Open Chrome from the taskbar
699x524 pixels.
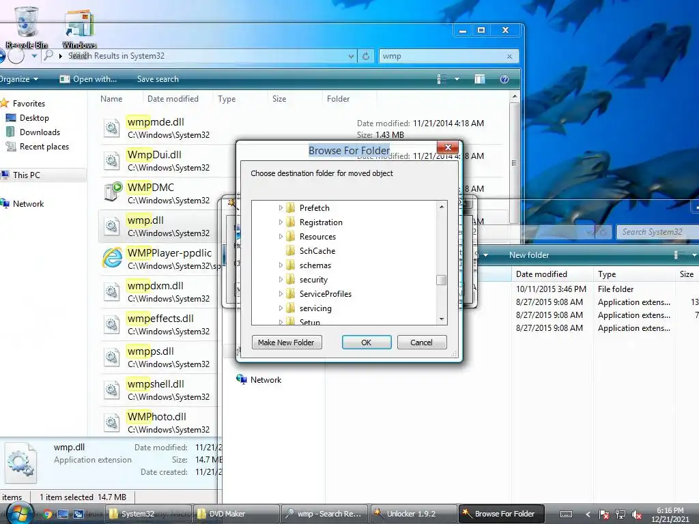pos(47,514)
